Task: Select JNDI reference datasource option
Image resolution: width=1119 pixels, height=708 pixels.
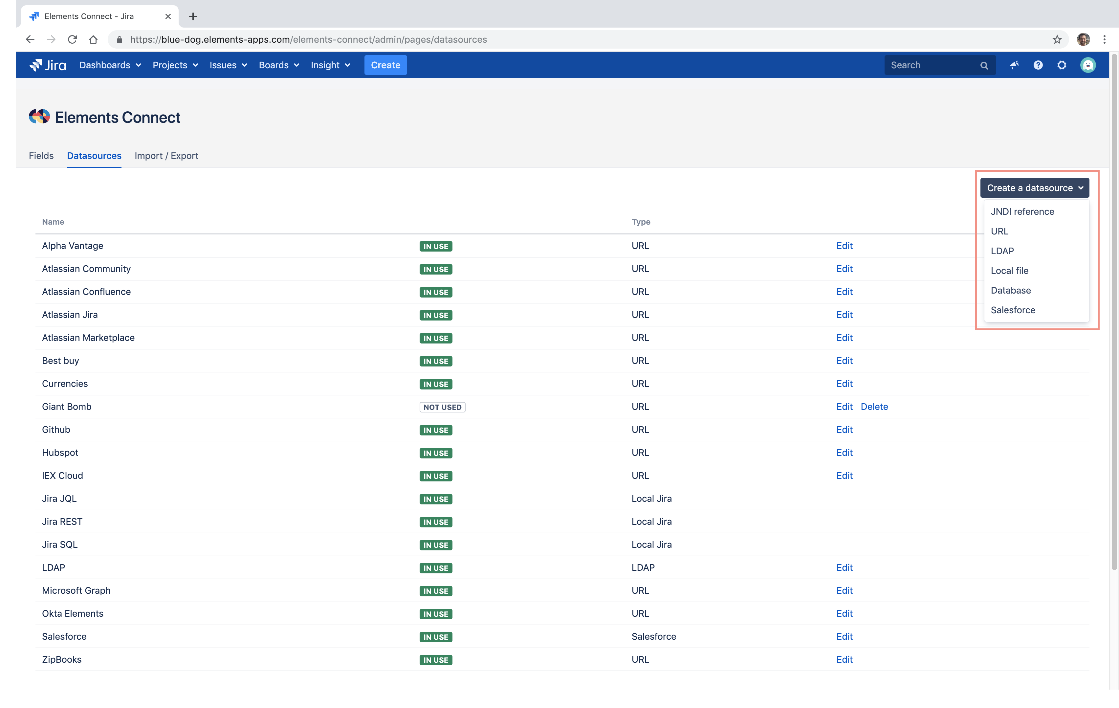Action: click(1022, 211)
